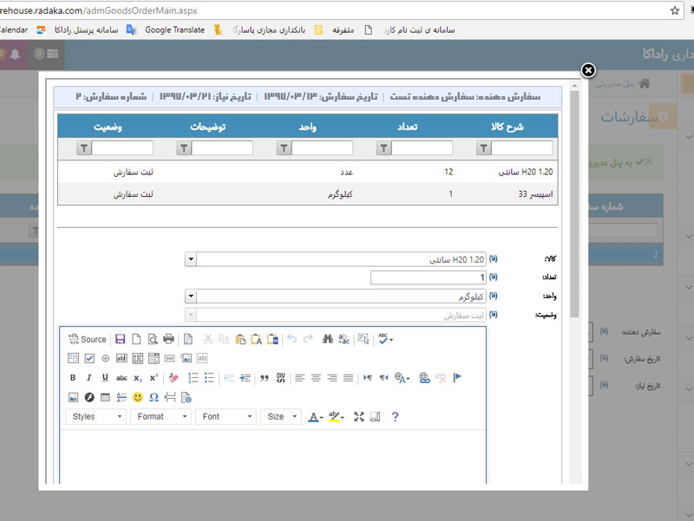
Task: Click the تعداد quantity input field
Action: click(x=427, y=277)
